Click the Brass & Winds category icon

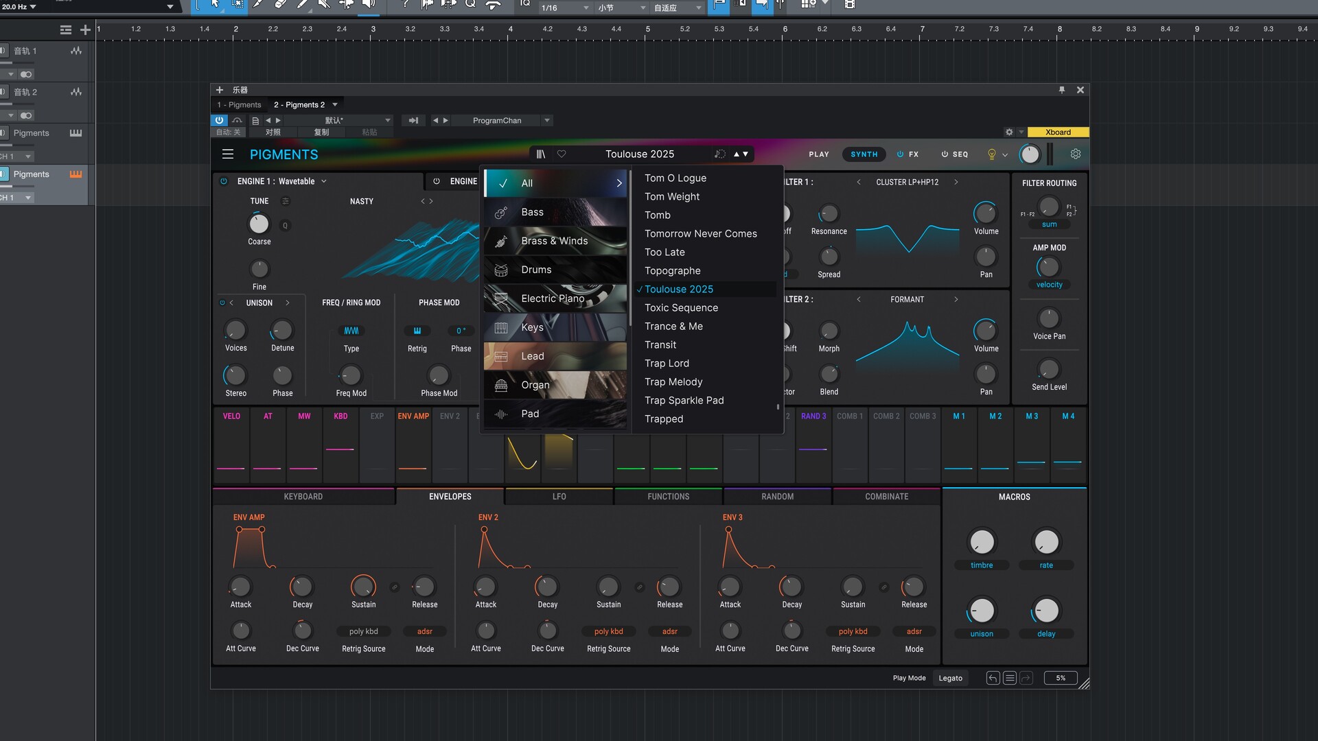[501, 242]
